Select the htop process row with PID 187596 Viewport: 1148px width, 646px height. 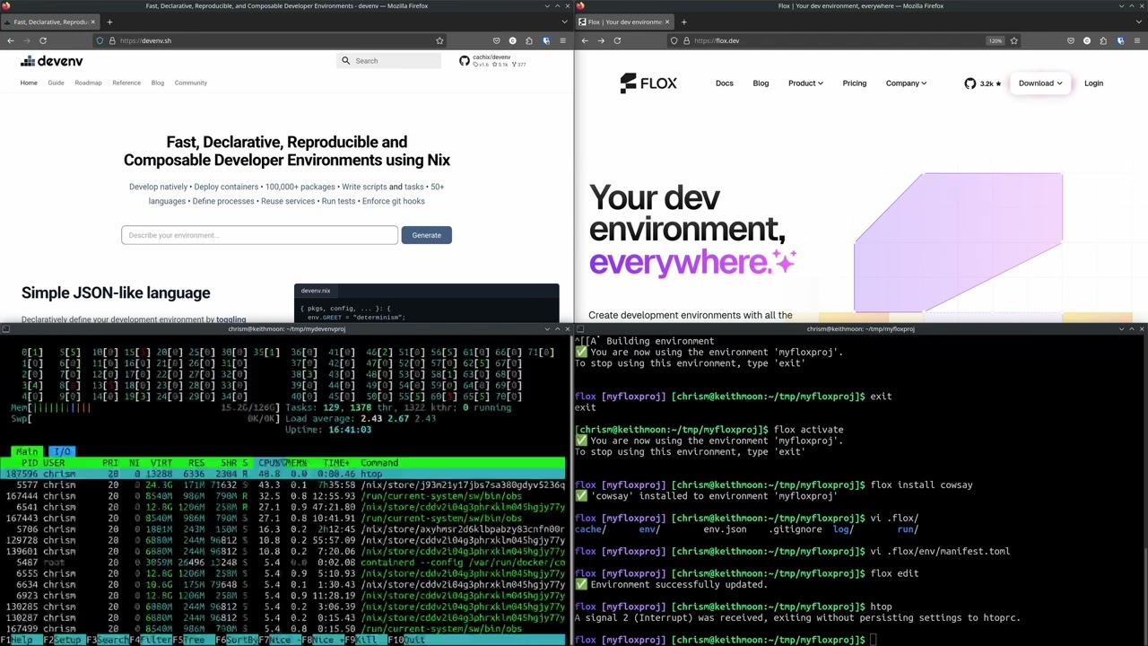pos(283,474)
